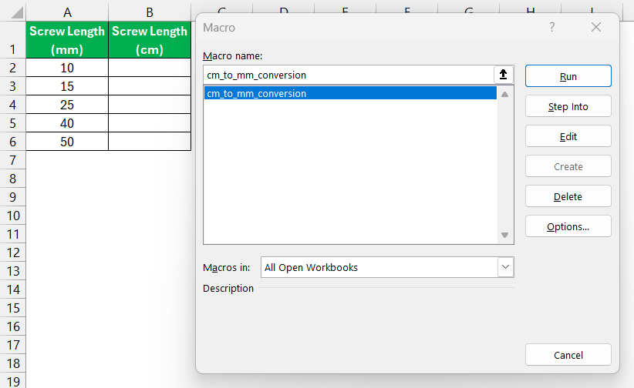Viewport: 634px width, 388px height.
Task: Select row 18 header
Action: 13,363
